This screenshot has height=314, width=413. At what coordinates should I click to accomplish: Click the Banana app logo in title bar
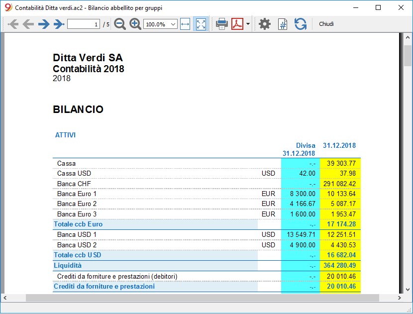coord(8,7)
